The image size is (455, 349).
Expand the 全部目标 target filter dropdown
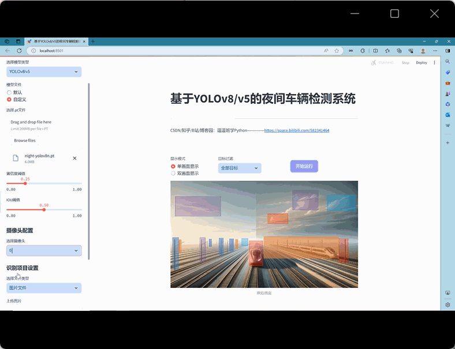[240, 168]
